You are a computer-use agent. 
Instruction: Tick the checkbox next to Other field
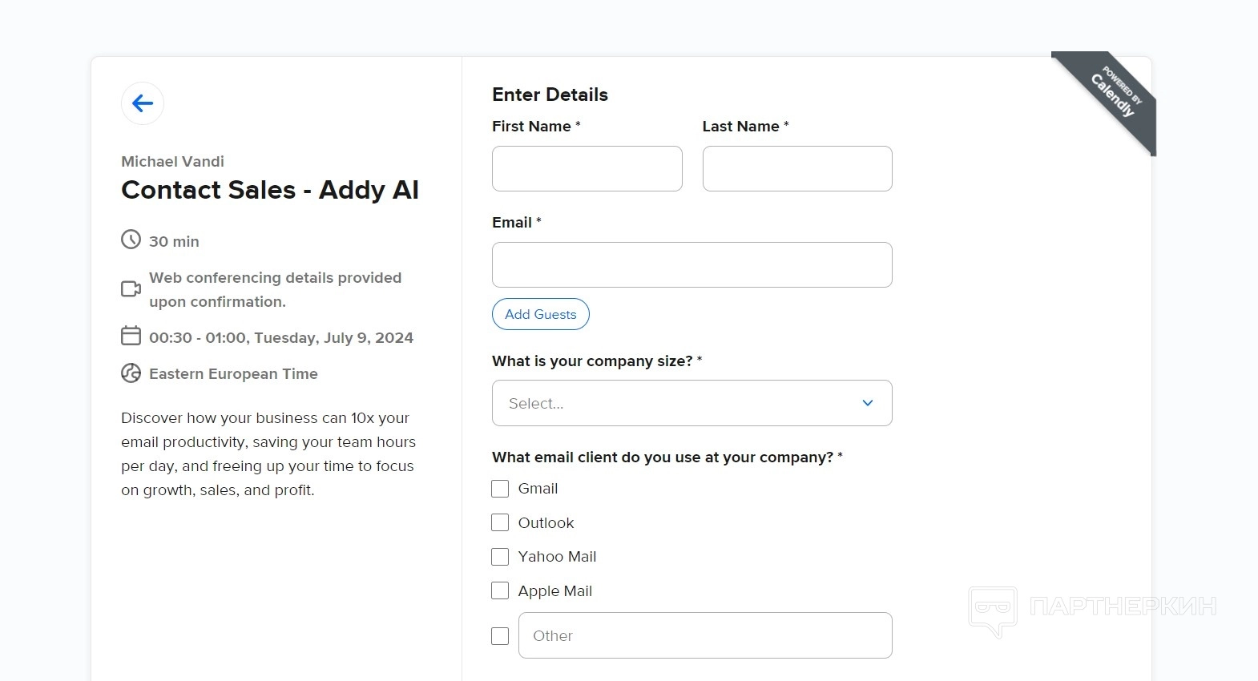pos(500,636)
